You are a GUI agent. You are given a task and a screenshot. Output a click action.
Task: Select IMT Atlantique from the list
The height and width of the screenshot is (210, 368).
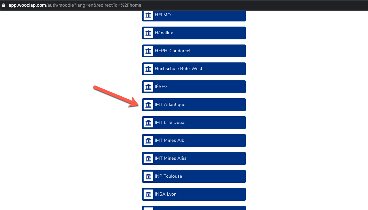tap(194, 105)
